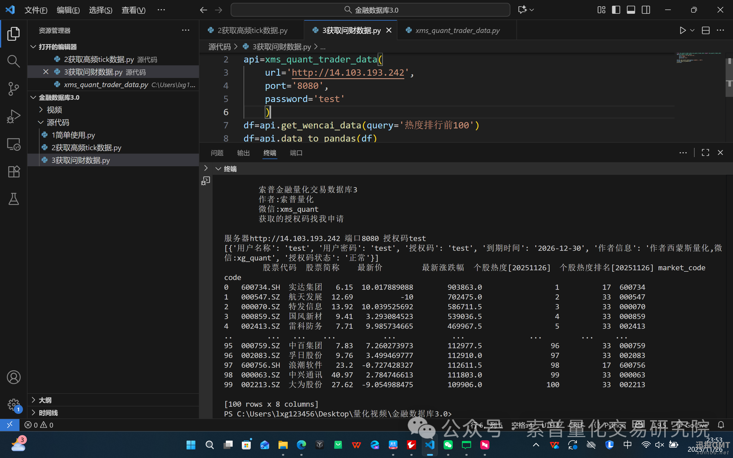Expand the 视频 folder

(54, 110)
